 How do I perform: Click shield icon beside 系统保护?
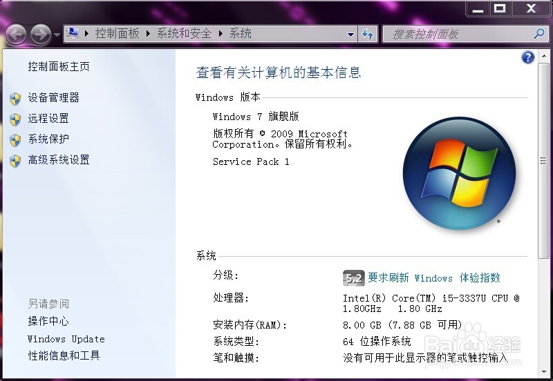tap(15, 141)
